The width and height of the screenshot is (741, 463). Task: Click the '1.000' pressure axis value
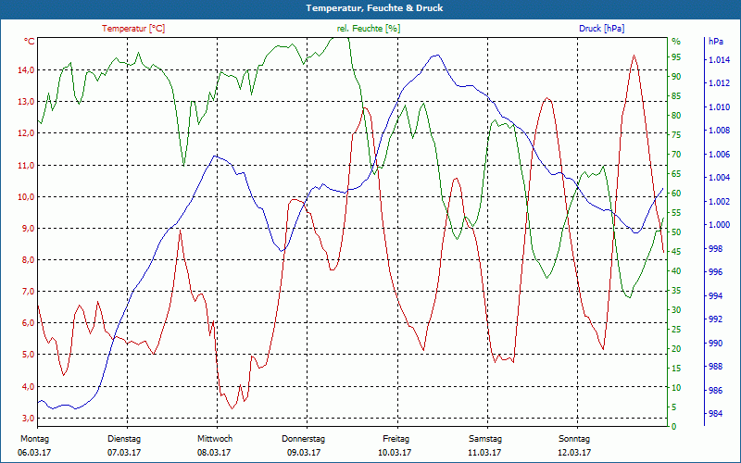(719, 225)
